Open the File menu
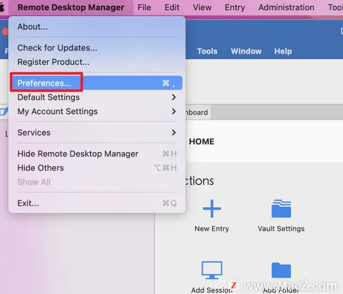This screenshot has height=294, width=343. click(144, 7)
